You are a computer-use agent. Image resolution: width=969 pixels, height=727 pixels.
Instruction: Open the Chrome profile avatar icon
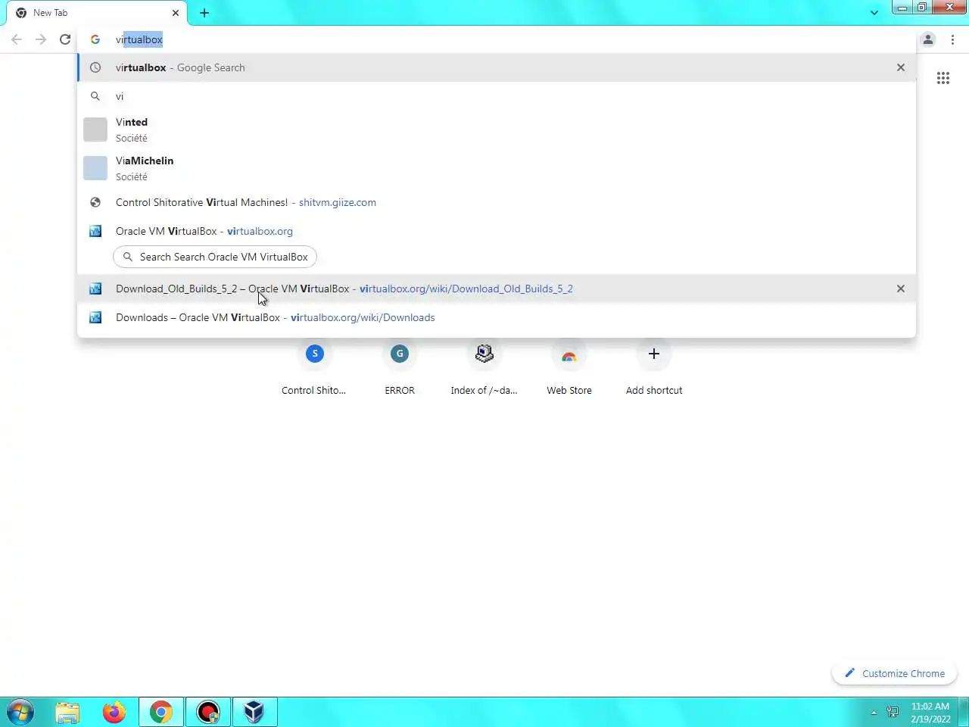(x=928, y=39)
